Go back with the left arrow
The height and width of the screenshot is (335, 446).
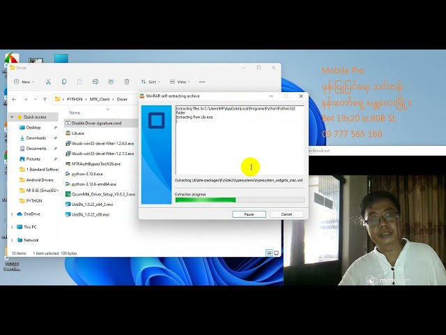pyautogui.click(x=14, y=99)
